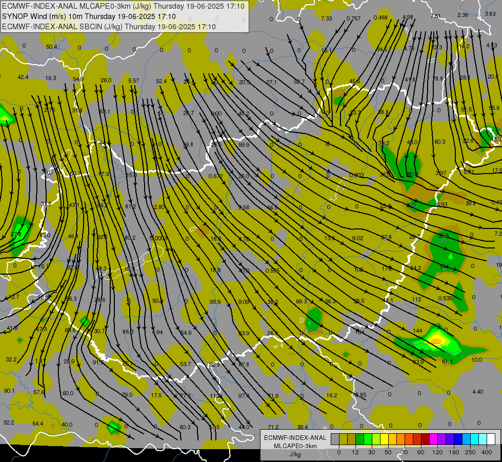Click the legend tick label '70'
This screenshot has width=502, height=462.
[x=405, y=452]
